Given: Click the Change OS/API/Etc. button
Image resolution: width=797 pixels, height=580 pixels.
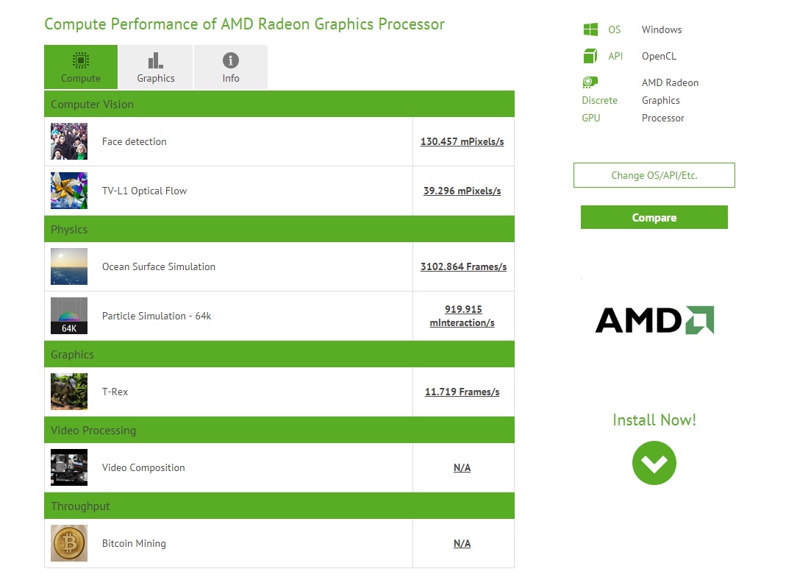Looking at the screenshot, I should point(654,175).
